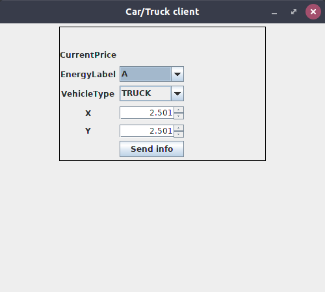Click the EnergyLabel text label
The image size is (325, 292).
[x=88, y=75]
